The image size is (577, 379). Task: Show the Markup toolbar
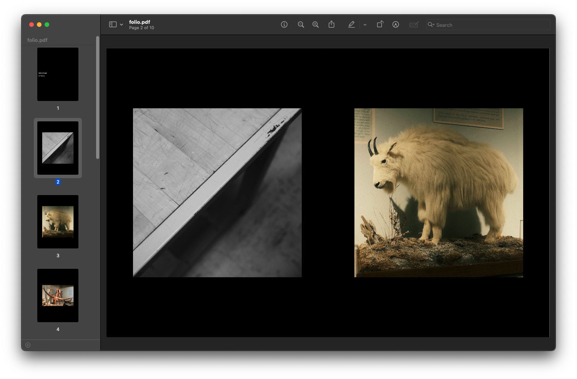tap(396, 25)
